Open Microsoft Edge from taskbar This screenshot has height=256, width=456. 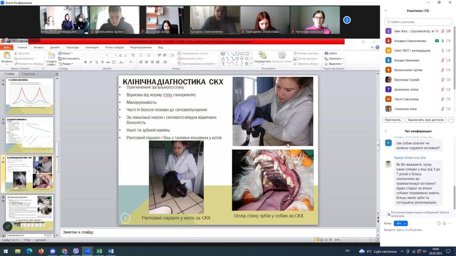click(x=29, y=251)
